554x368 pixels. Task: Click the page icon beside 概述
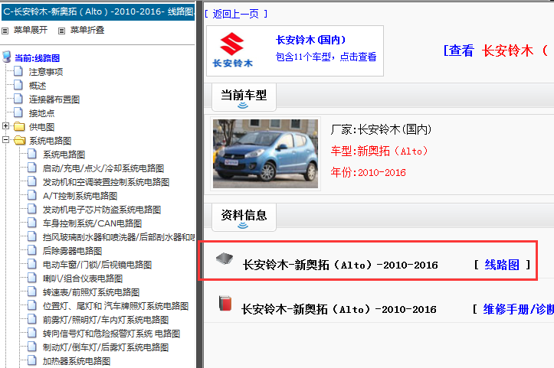pyautogui.click(x=18, y=86)
